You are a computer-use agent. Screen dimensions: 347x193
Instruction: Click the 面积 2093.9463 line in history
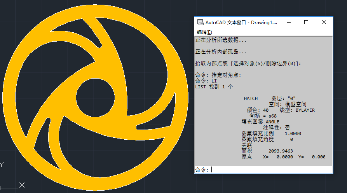pyautogui.click(x=267, y=151)
